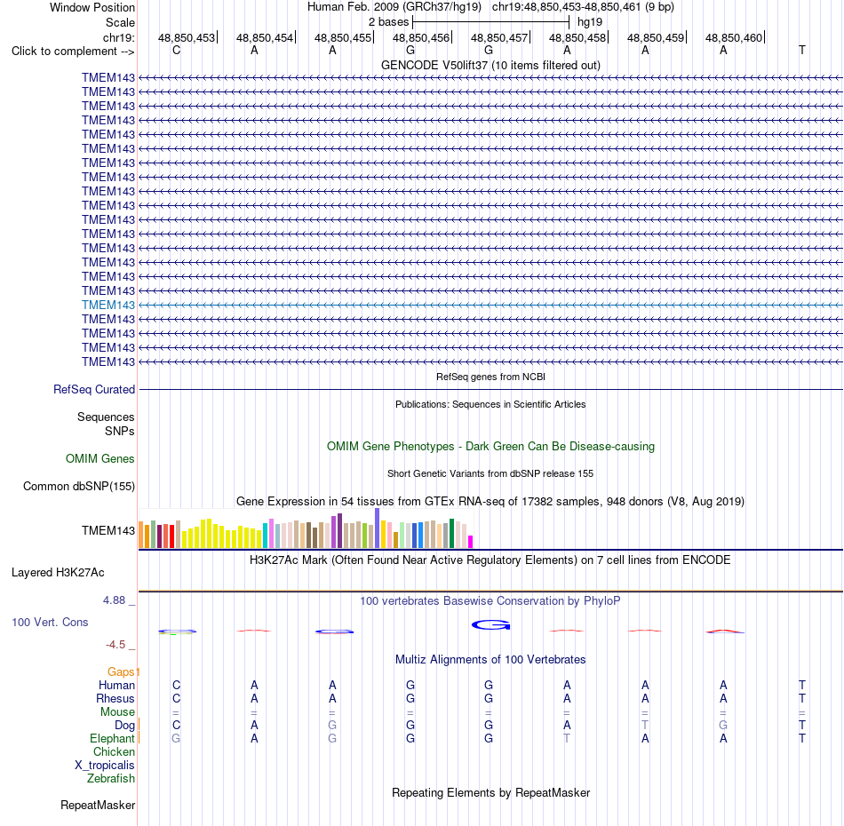
Task: Click the first orange bar in GTEx chart
Action: click(141, 535)
